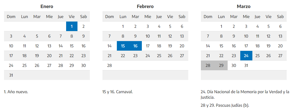293x109 pixels.
Task: Click January 1 holiday cell
Action: click(x=72, y=26)
